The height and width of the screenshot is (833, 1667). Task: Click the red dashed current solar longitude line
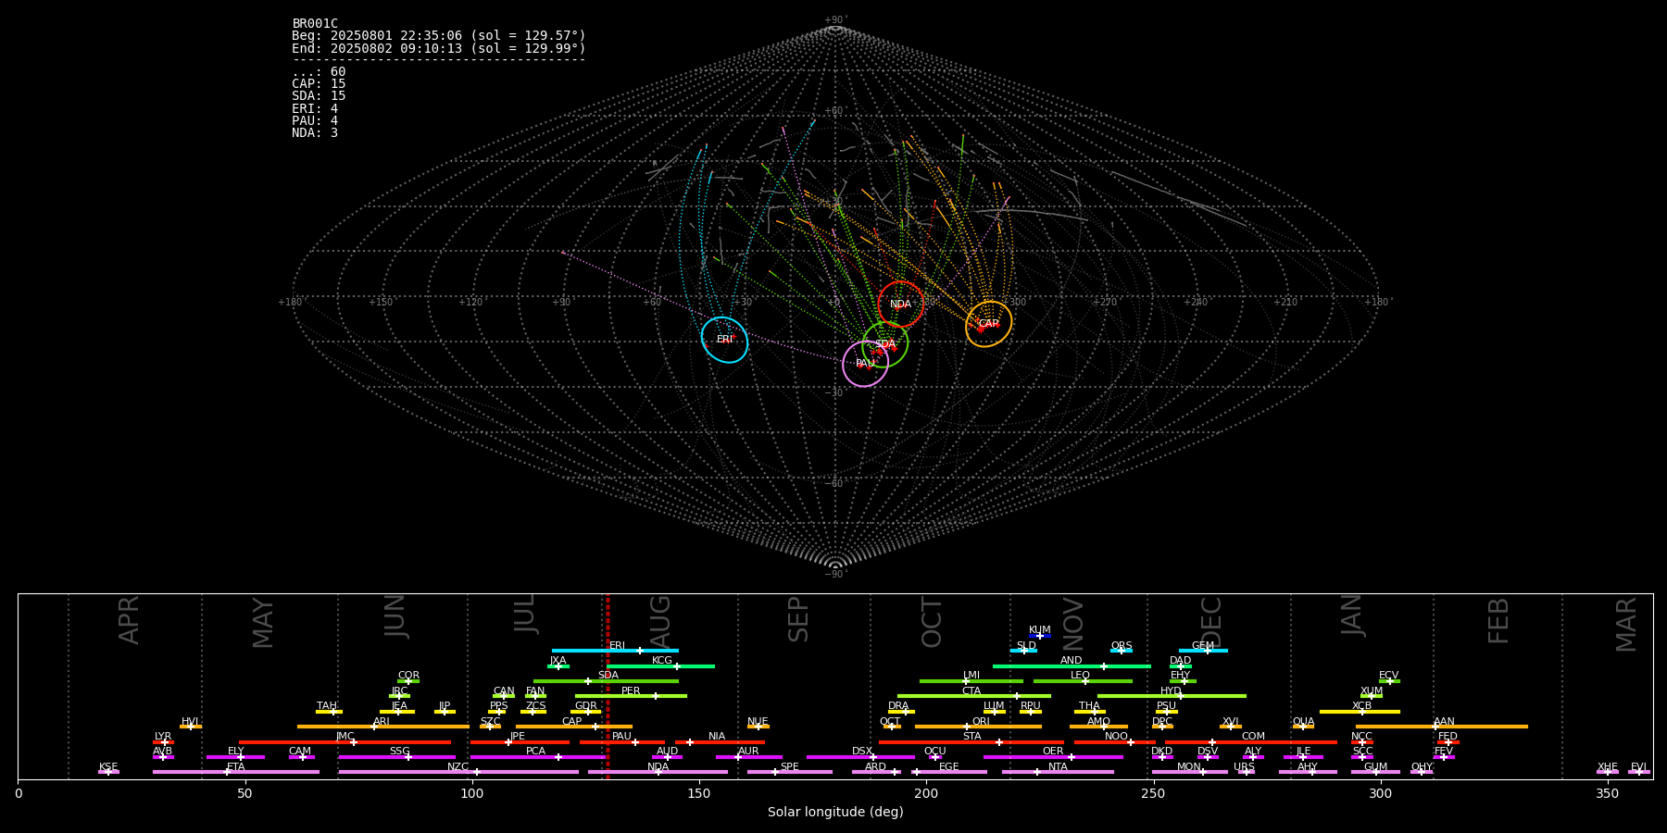click(x=608, y=686)
